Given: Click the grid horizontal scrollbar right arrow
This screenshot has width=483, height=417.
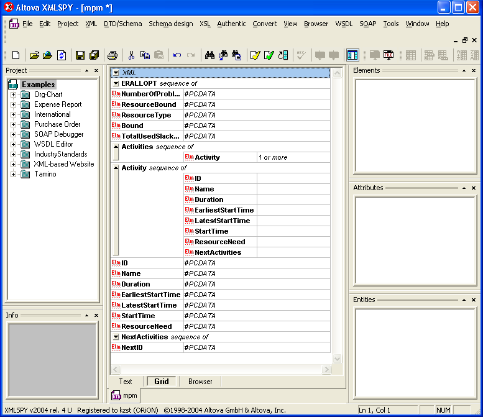Looking at the screenshot, I should (326, 369).
